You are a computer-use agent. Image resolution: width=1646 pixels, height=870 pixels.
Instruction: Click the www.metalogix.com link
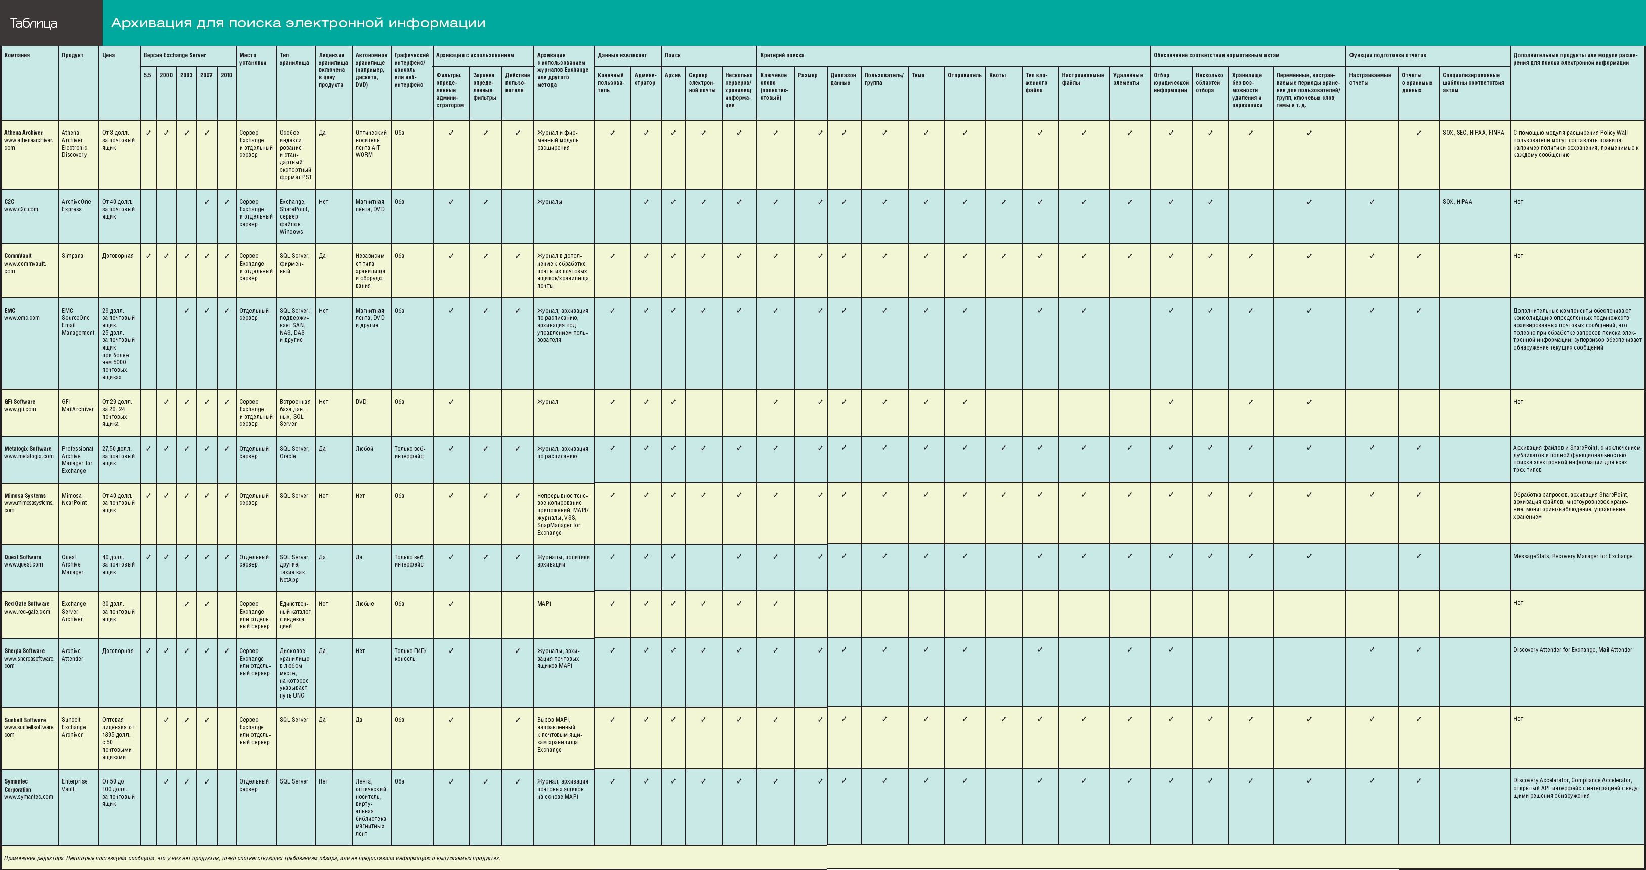coord(29,457)
